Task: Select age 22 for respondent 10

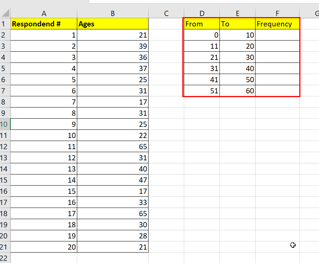Action: tap(113, 135)
